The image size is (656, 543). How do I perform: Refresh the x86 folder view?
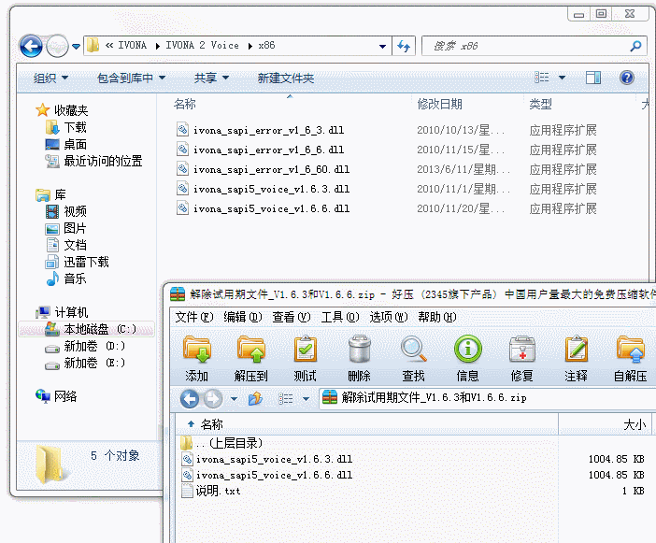404,46
